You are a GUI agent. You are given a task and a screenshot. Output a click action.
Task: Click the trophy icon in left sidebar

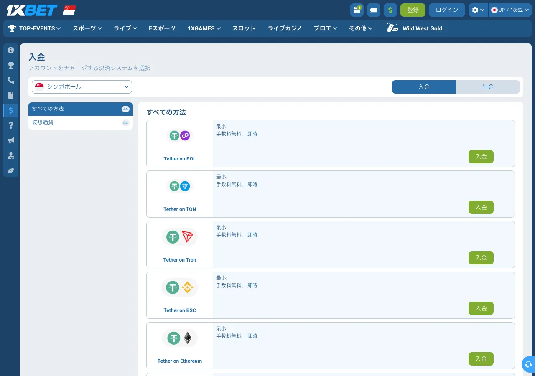[x=11, y=65]
